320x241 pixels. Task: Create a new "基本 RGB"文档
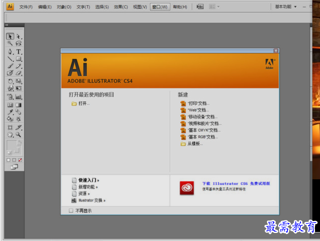tap(199, 137)
